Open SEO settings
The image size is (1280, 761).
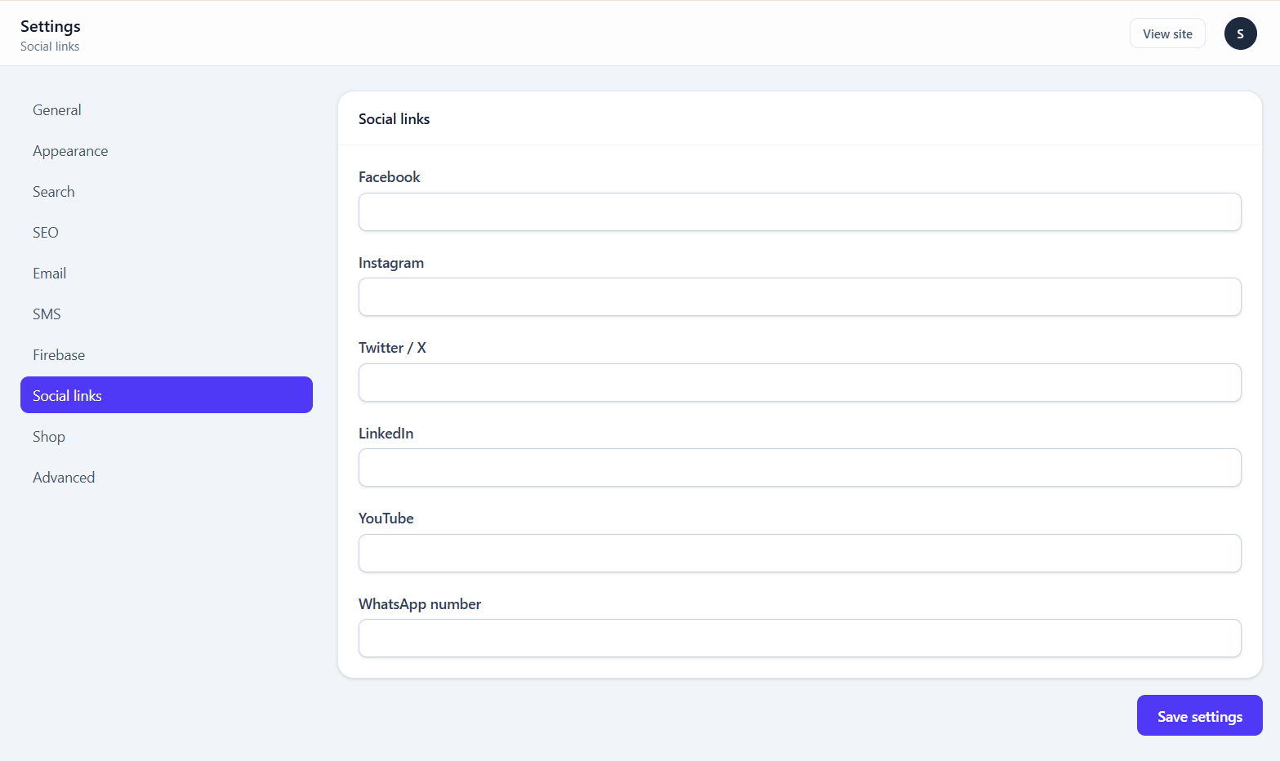click(x=167, y=232)
